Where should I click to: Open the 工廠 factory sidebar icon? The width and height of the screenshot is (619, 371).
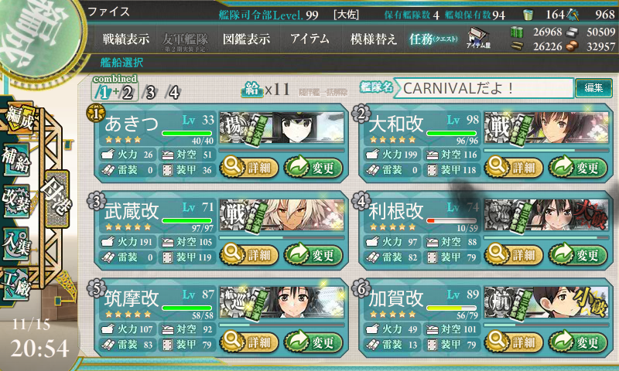15,284
